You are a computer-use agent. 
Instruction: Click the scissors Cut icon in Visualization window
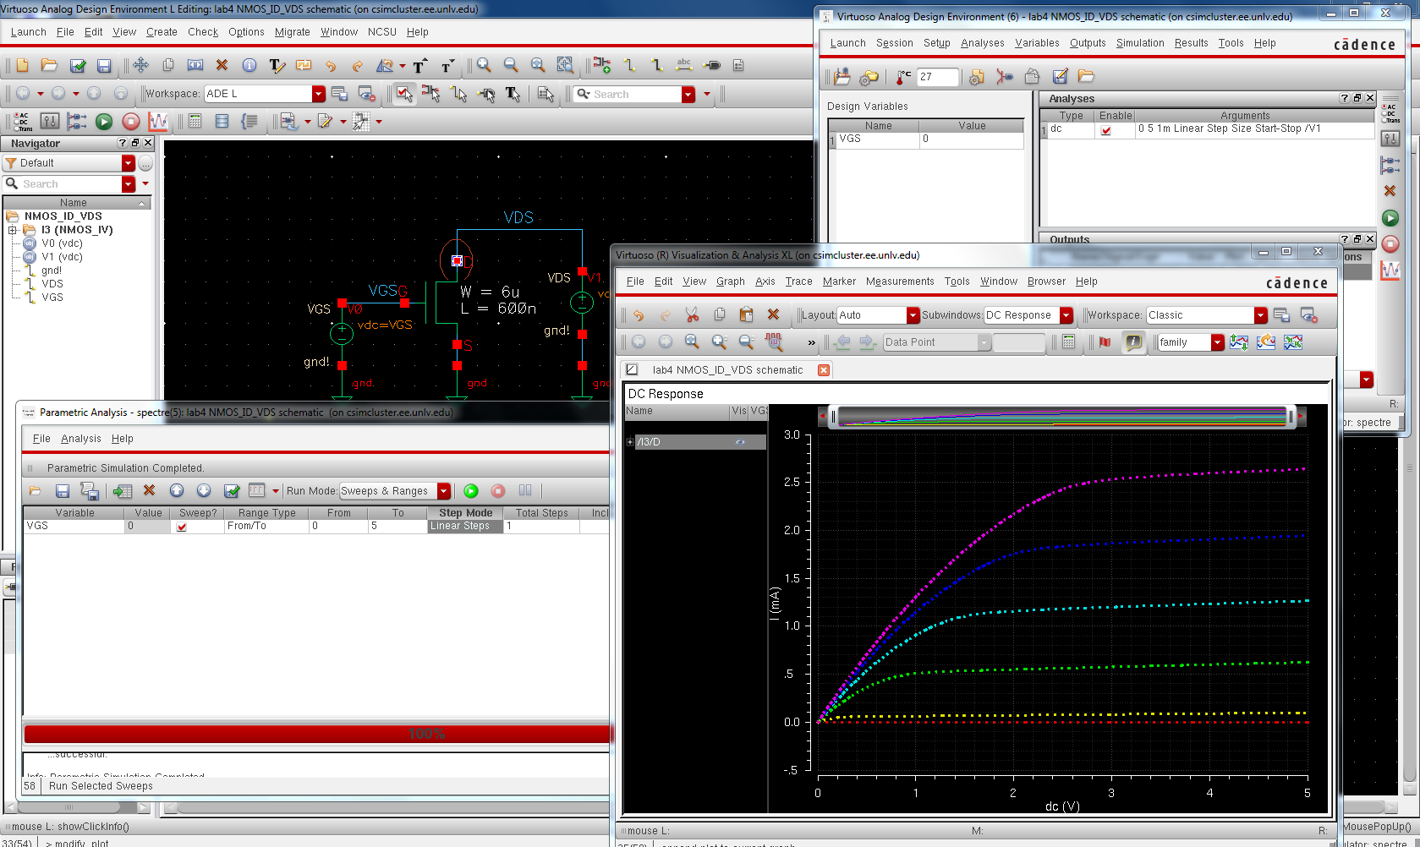point(692,315)
